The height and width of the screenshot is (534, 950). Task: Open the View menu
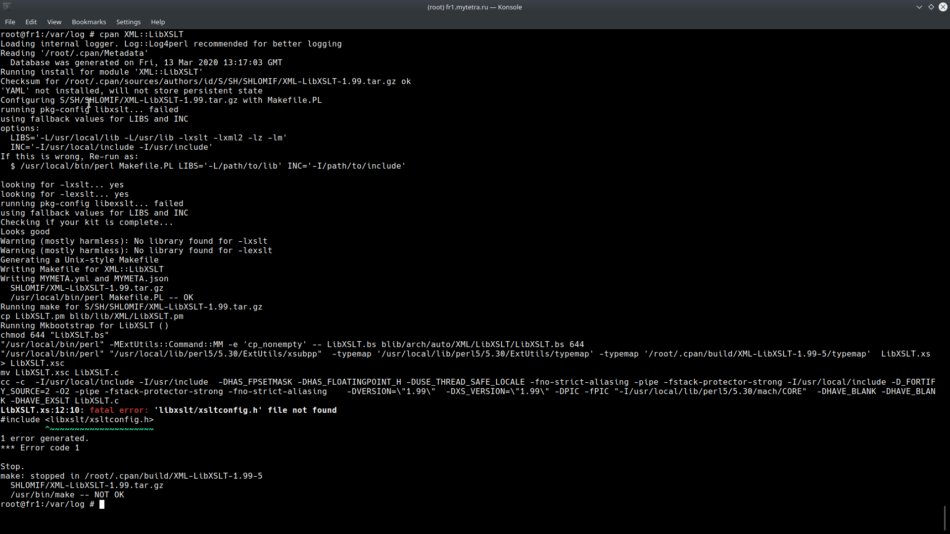pos(54,22)
